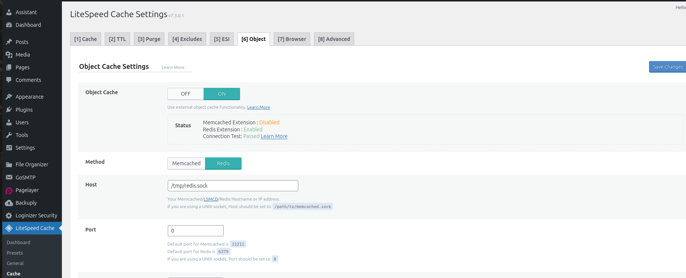Click the Media library icon
The width and height of the screenshot is (686, 278).
click(9, 55)
